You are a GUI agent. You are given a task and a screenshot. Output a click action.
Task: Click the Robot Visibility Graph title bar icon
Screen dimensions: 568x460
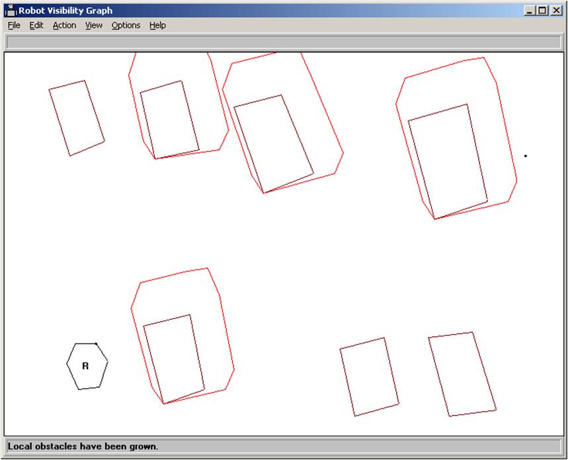[x=11, y=11]
